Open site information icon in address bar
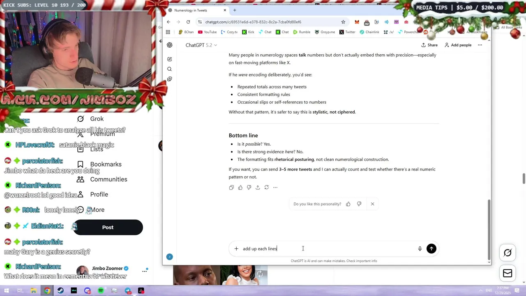The image size is (526, 296). (200, 22)
